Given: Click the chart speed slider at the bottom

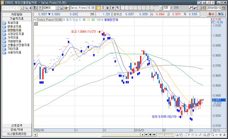Looking at the screenshot, I should click(x=166, y=135).
